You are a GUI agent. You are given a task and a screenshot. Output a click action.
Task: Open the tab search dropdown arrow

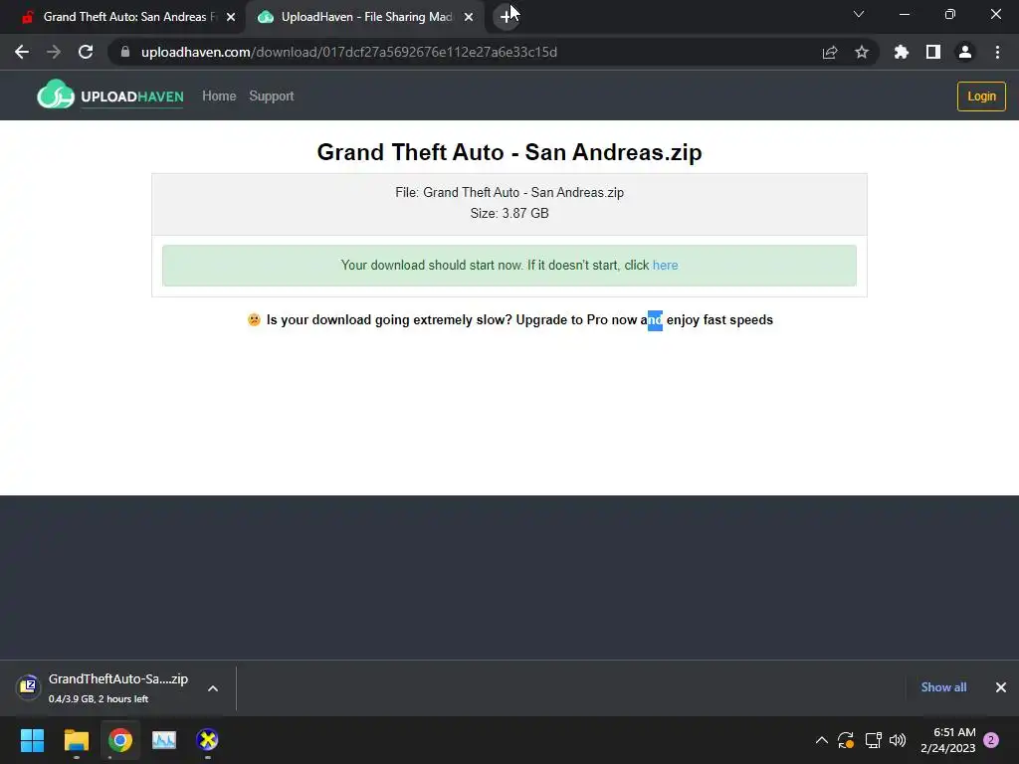coord(859,14)
